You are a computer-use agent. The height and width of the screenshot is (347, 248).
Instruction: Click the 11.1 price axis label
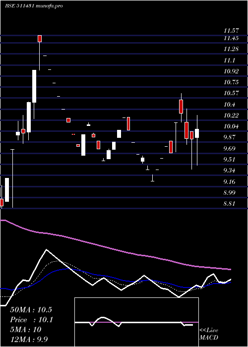click(229, 60)
